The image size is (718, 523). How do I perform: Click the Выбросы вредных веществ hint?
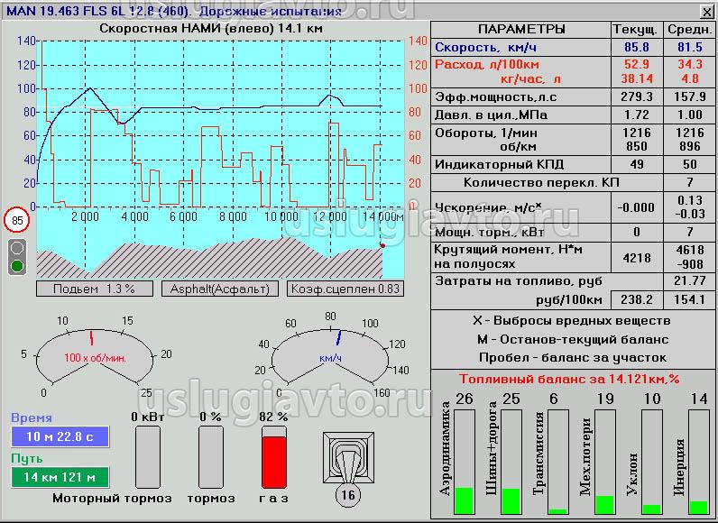571,321
